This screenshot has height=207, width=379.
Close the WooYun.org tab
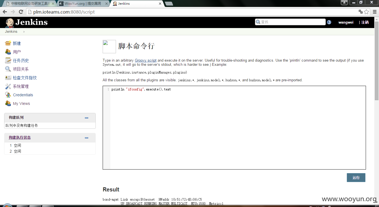(x=107, y=4)
